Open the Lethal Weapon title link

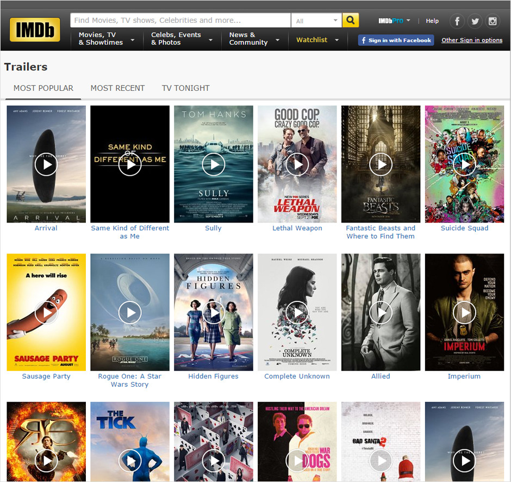[297, 228]
